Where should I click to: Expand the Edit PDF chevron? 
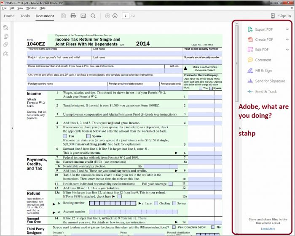click(287, 50)
